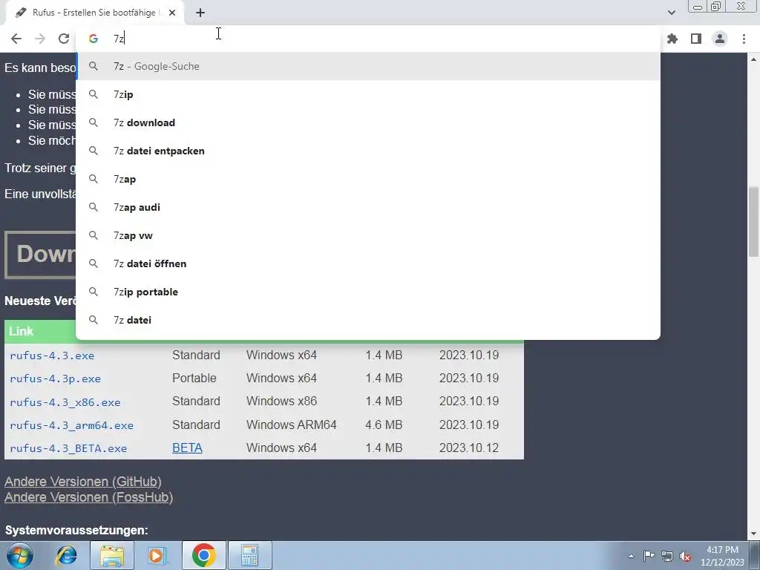
Task: Choose the '7z download' suggestion
Action: coord(368,122)
